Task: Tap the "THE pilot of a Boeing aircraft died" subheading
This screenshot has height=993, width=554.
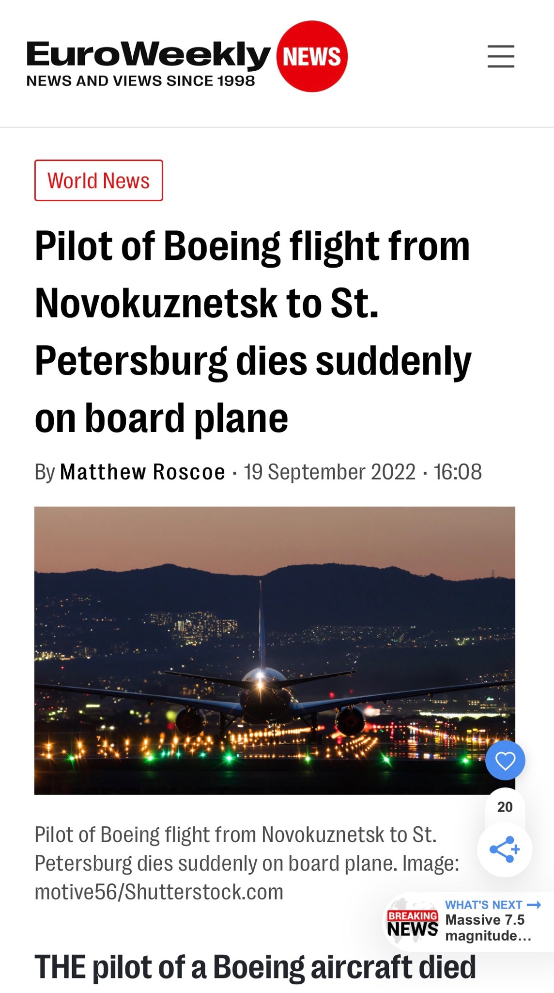Action: (255, 967)
